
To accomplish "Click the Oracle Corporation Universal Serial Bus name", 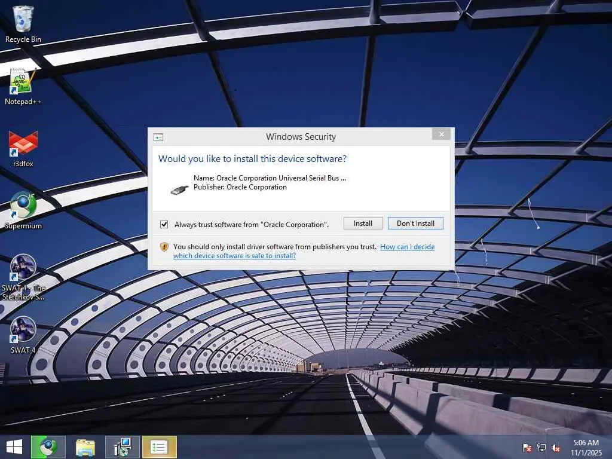I will coord(270,178).
